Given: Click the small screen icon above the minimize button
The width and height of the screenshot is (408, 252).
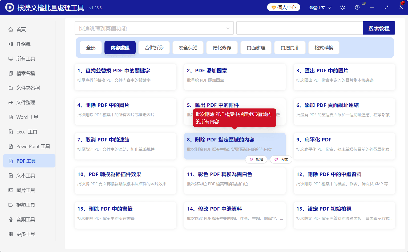Looking at the screenshot, I should pos(364,3).
